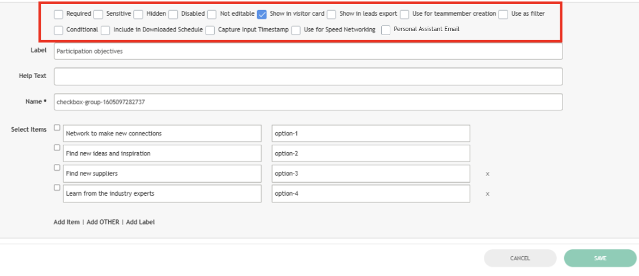
Task: Remove the option-3 item with x
Action: (x=487, y=174)
